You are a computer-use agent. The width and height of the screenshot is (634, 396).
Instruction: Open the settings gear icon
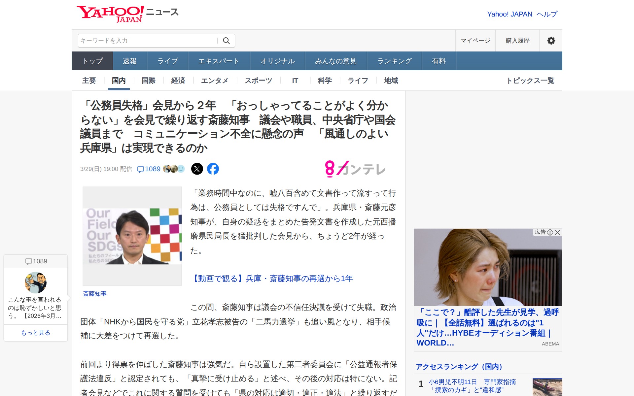(551, 40)
